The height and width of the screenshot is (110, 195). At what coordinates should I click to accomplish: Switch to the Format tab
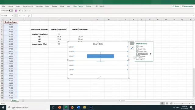click(x=89, y=6)
